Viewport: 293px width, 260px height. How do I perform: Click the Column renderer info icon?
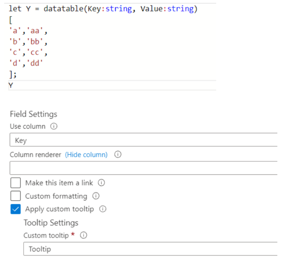pos(117,154)
